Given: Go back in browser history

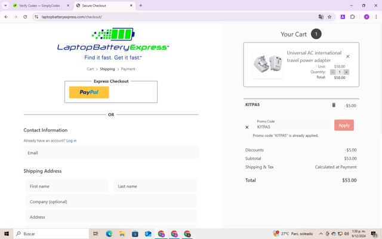Looking at the screenshot, I should click(x=6, y=17).
